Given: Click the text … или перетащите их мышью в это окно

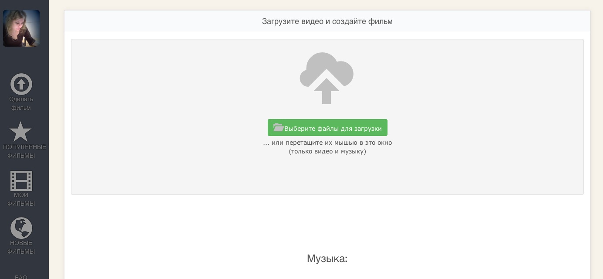Looking at the screenshot, I should (x=327, y=143).
